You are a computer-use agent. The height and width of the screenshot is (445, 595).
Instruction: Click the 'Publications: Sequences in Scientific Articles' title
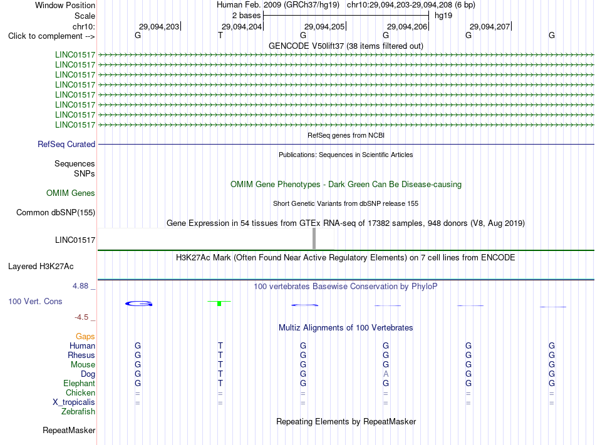pyautogui.click(x=346, y=155)
